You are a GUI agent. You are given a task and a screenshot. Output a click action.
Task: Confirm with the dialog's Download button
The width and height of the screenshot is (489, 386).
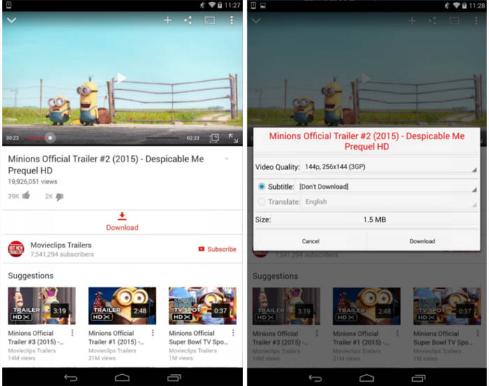(422, 241)
